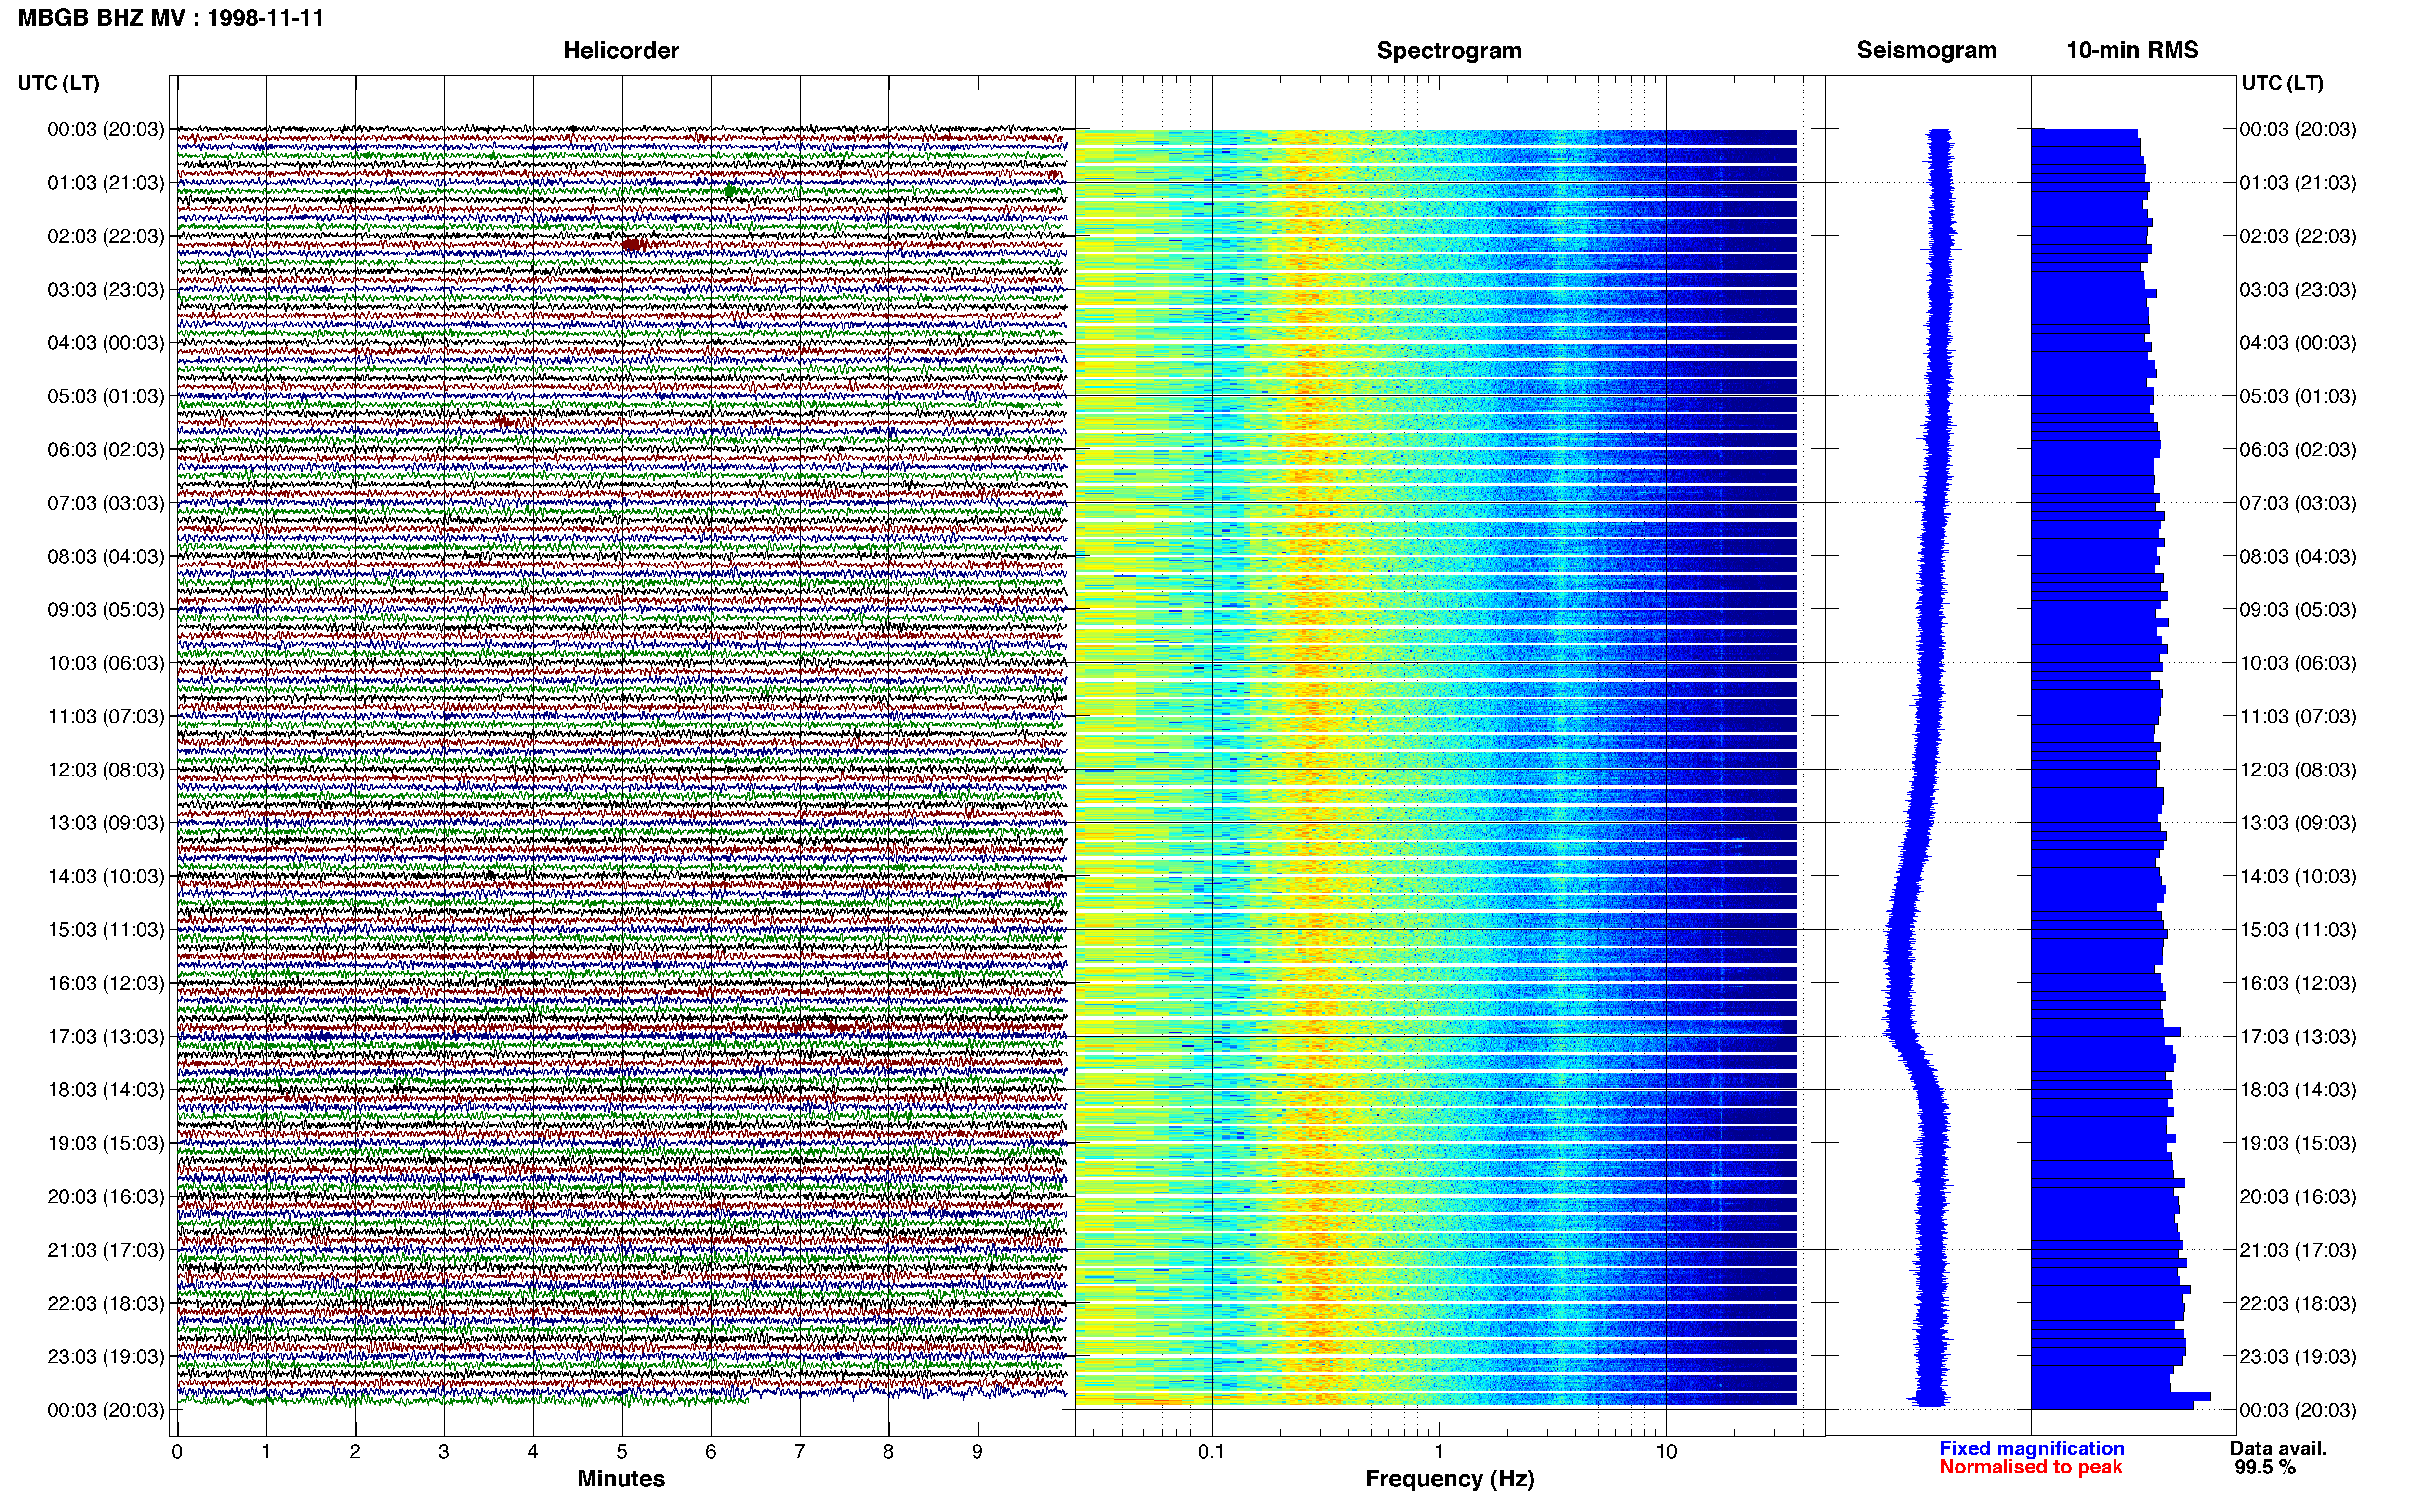Click right-side time label '12:03 (08:03)'
The image size is (2418, 1512).
coord(2297,770)
